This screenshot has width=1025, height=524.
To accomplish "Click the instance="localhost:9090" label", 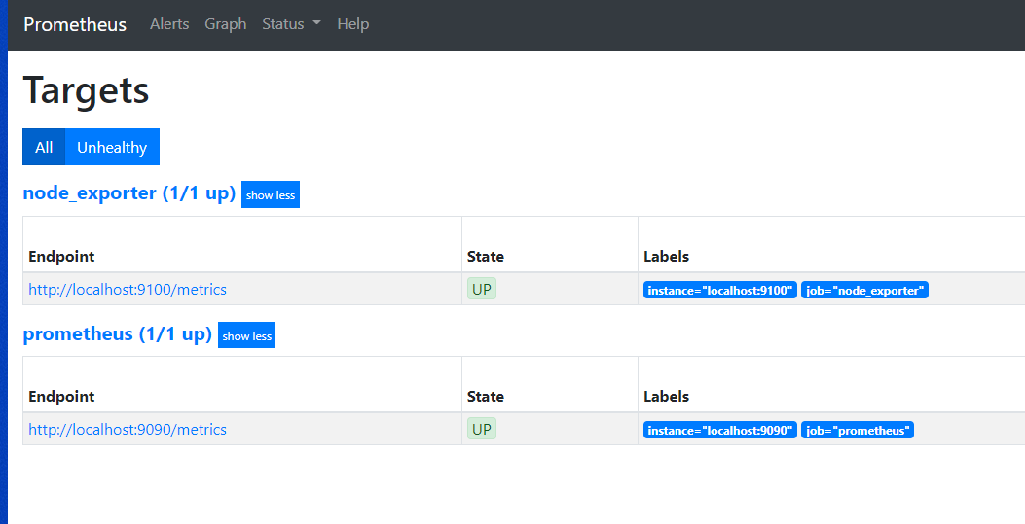I will (720, 430).
